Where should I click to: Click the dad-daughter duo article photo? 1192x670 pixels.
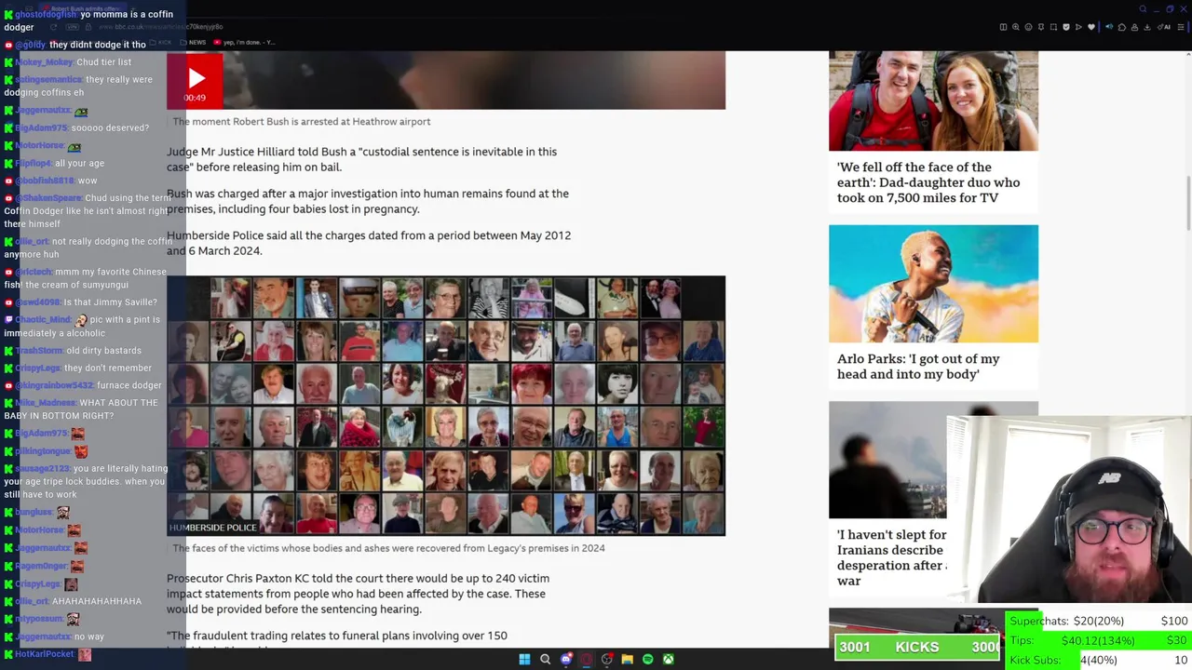(933, 100)
